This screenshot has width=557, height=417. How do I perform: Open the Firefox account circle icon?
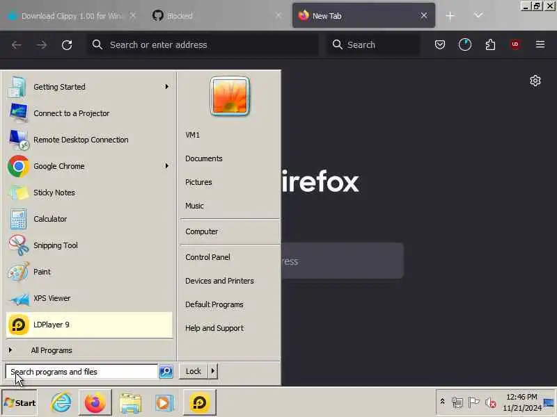tap(465, 44)
